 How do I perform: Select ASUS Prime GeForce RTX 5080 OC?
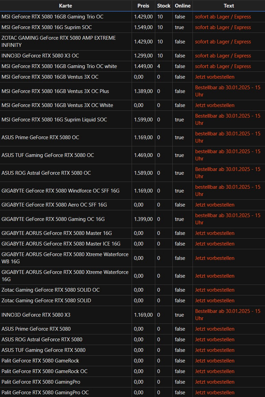coord(40,137)
